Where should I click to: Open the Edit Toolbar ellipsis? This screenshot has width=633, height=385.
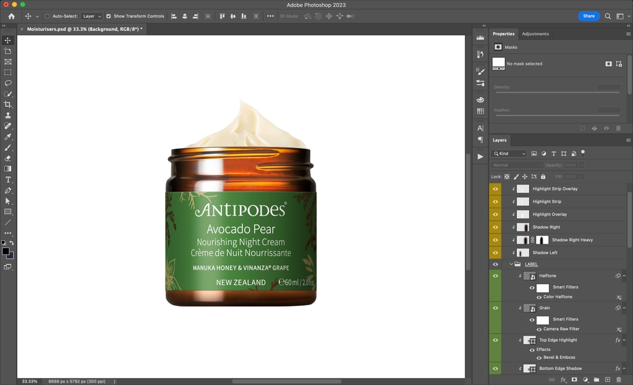point(7,233)
